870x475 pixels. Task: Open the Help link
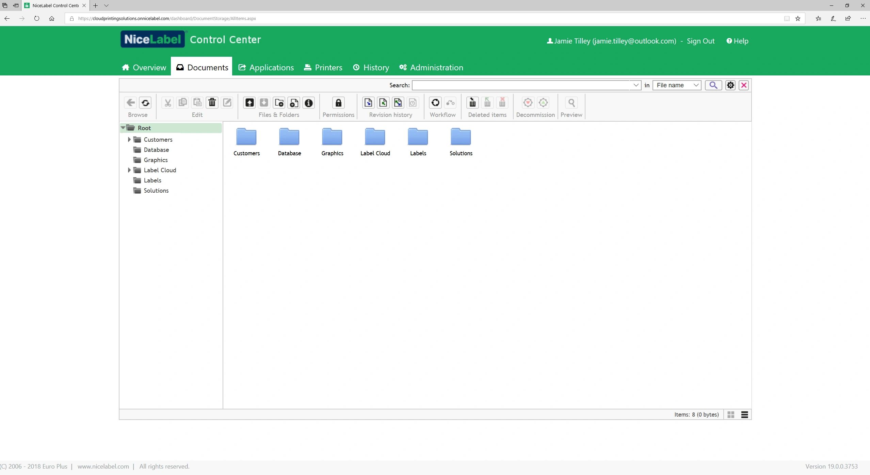[x=737, y=41]
